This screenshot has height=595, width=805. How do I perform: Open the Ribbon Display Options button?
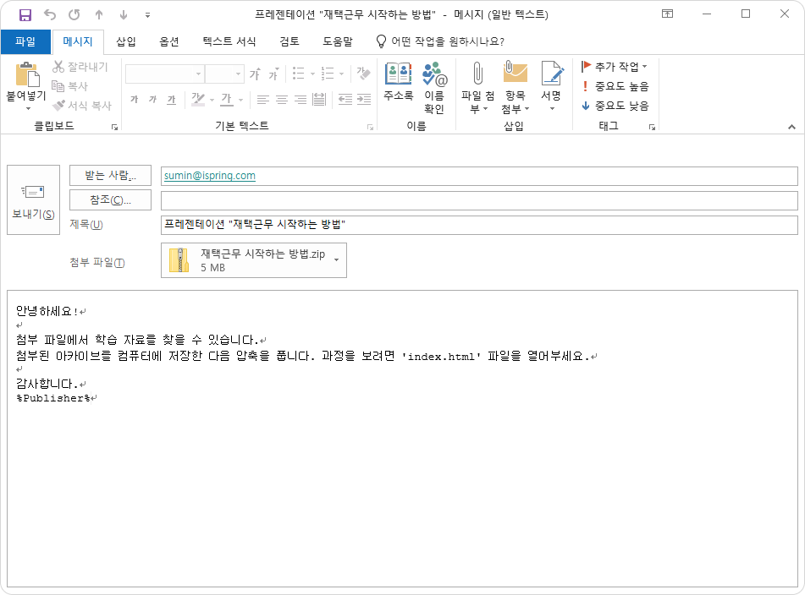(x=667, y=14)
